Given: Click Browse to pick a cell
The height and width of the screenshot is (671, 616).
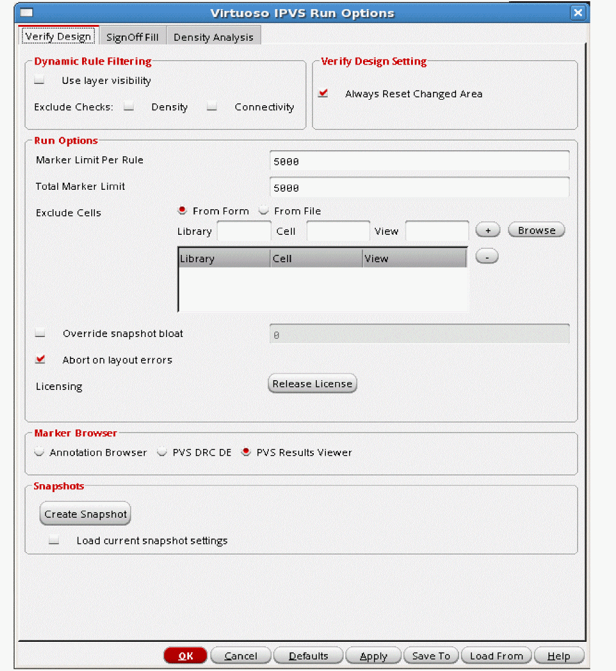Looking at the screenshot, I should pos(536,230).
